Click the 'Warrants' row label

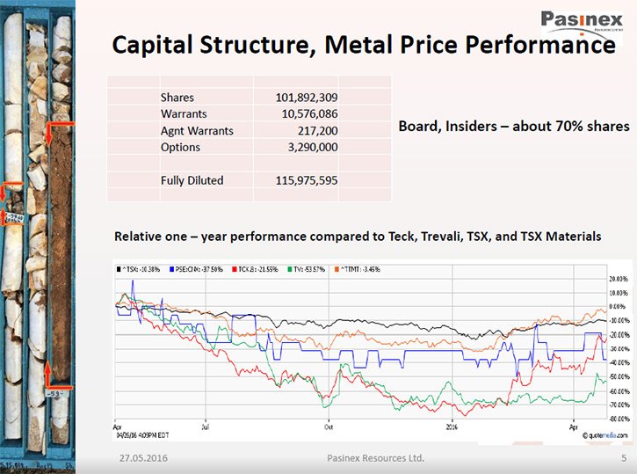pos(184,113)
